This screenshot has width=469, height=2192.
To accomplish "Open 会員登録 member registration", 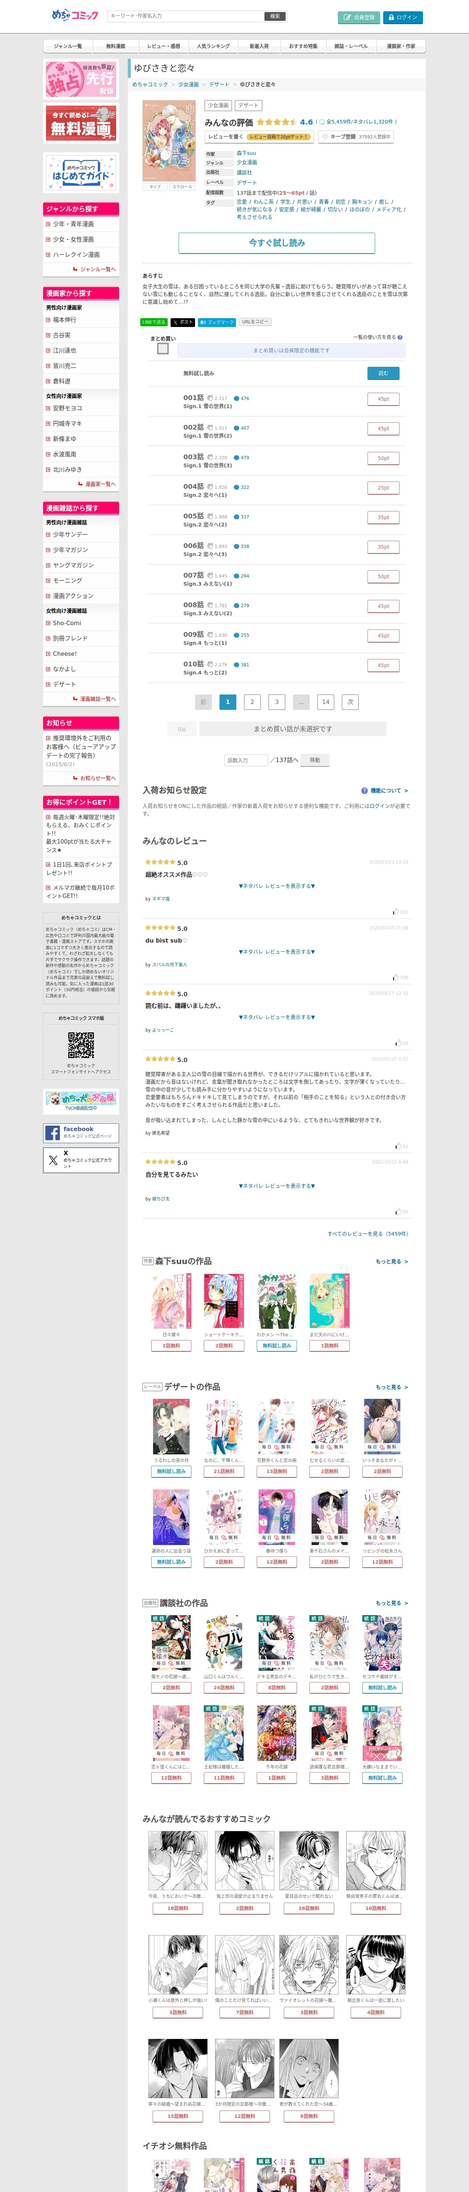I will click(x=358, y=17).
